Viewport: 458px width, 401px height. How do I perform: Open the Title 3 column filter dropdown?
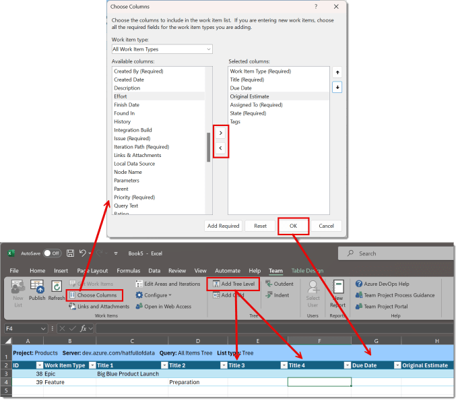click(x=284, y=366)
